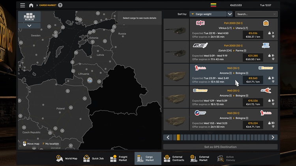Open Cargo Market help question mark
Image resolution: width=296 pixels, height=166 pixels.
pyautogui.click(x=60, y=5)
